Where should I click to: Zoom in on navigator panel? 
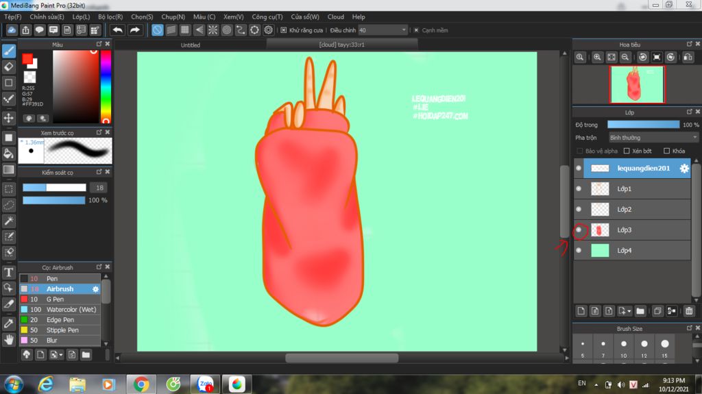tap(597, 58)
